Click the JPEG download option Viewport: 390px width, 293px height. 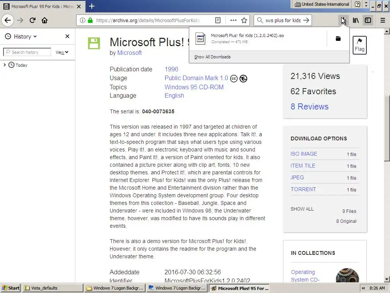(297, 177)
